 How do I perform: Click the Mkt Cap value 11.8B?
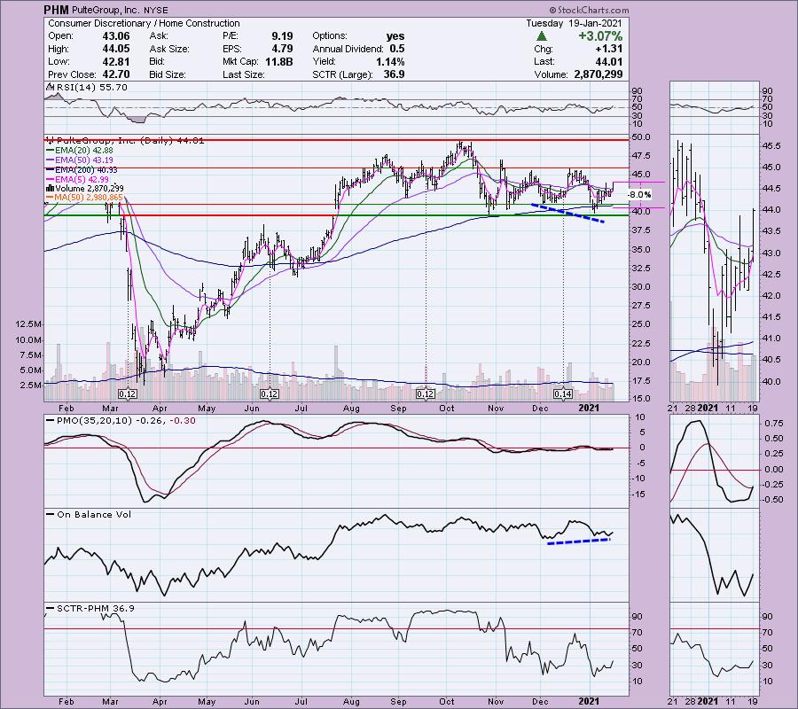(x=279, y=61)
